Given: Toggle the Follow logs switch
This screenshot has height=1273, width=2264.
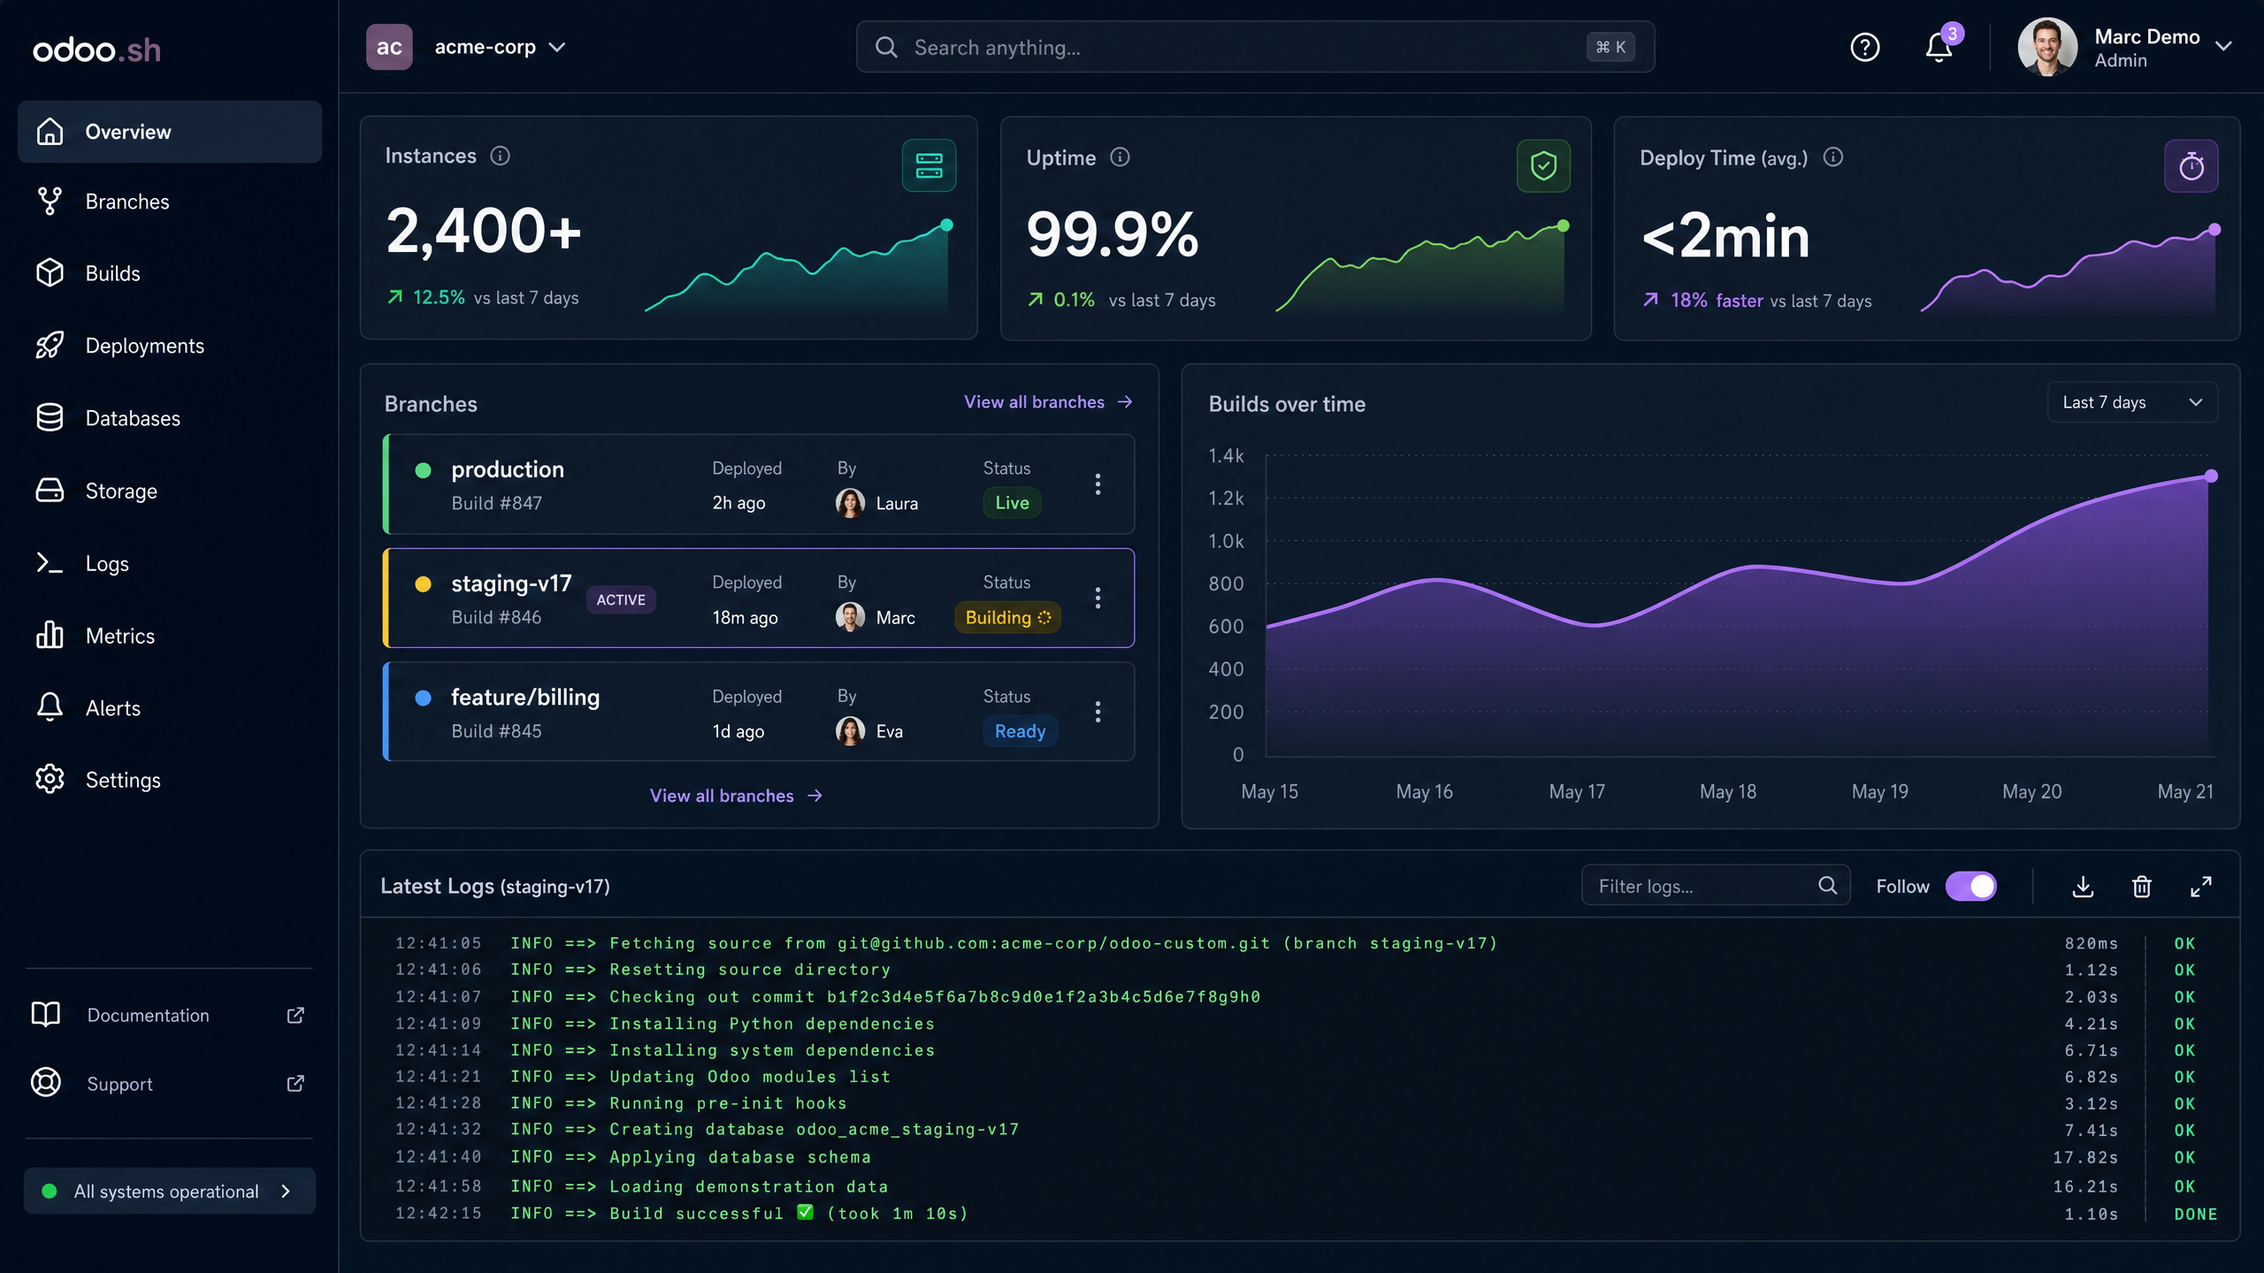Looking at the screenshot, I should pos(1971,886).
